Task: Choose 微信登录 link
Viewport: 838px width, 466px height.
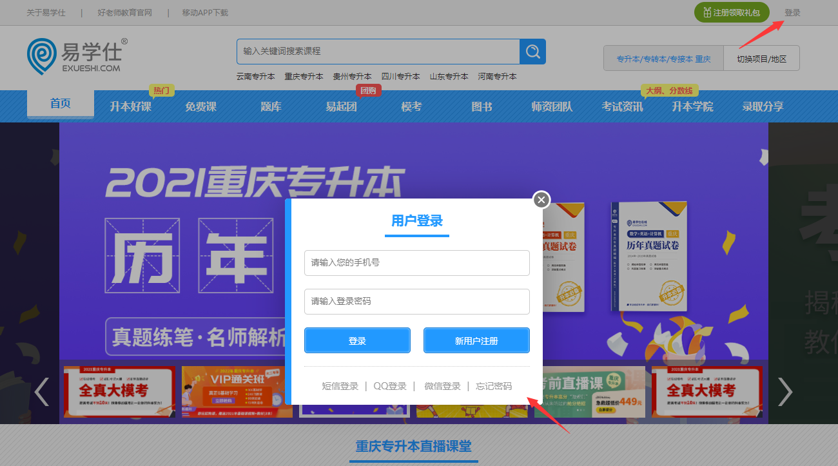Action: [x=442, y=386]
